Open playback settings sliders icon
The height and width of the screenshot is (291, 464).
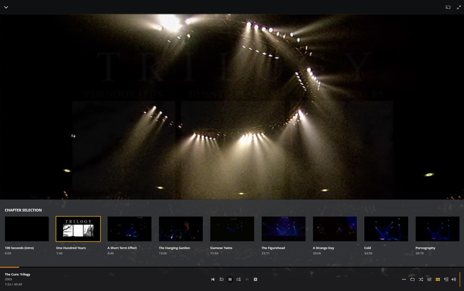[x=429, y=279]
